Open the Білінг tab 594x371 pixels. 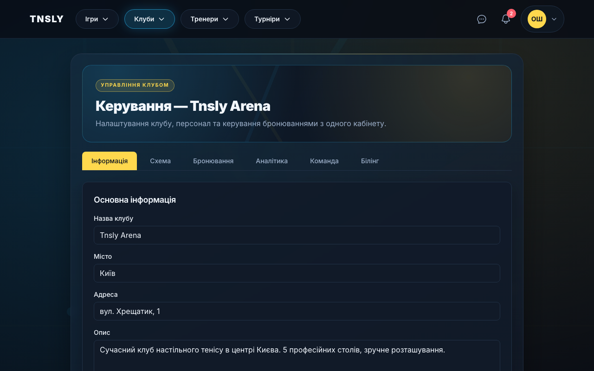click(x=370, y=161)
